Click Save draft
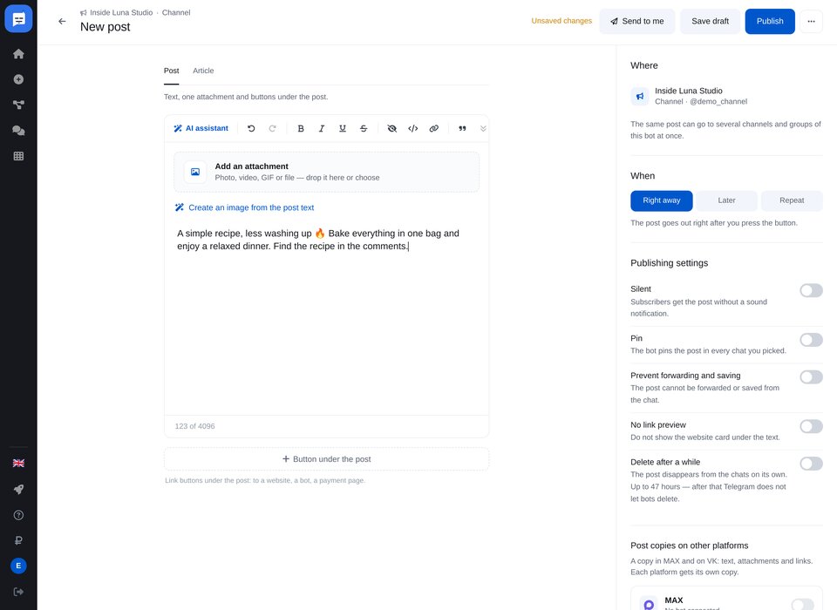 (x=710, y=21)
